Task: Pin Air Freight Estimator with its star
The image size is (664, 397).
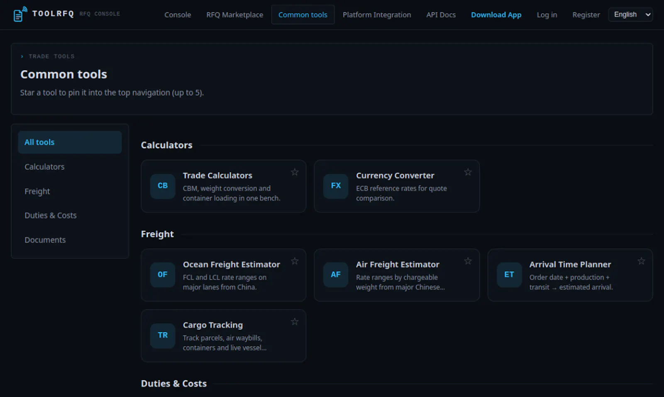Action: 468,261
